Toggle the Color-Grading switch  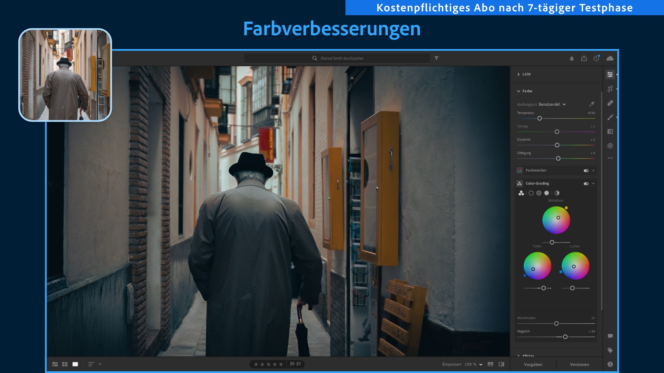586,184
